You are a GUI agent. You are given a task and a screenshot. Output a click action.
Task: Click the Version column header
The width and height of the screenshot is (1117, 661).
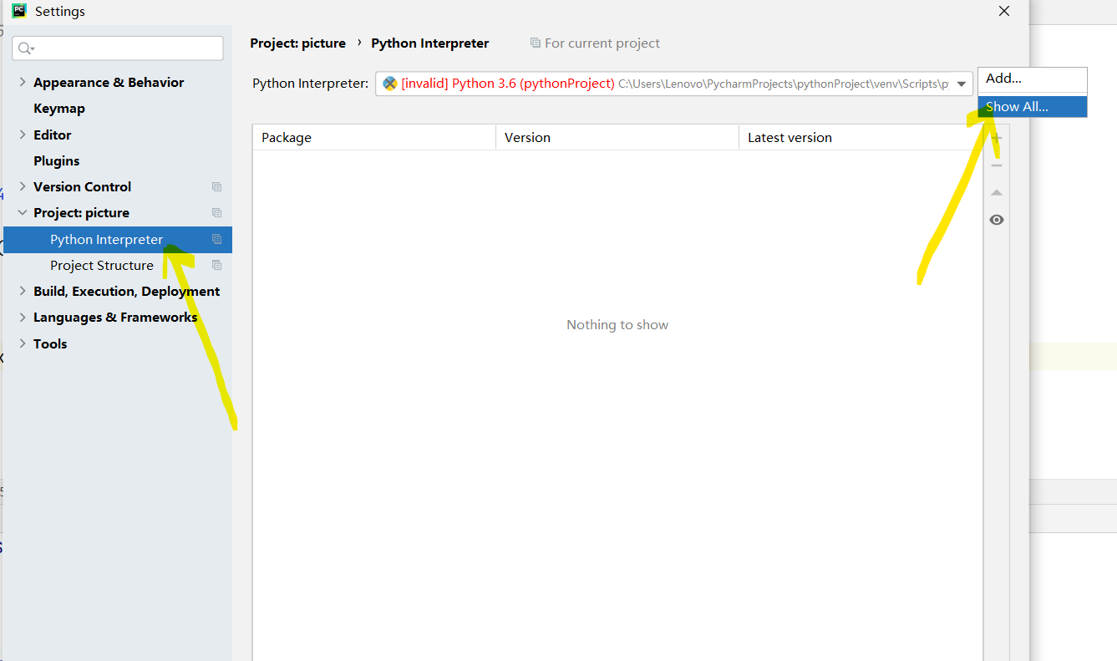point(617,137)
